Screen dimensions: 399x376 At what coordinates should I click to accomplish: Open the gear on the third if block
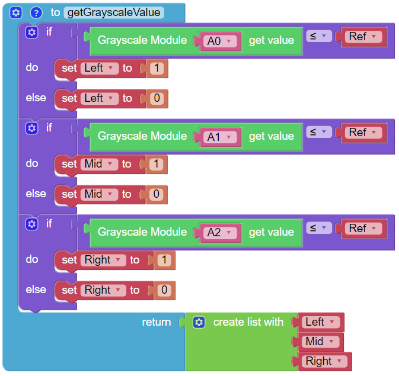(32, 224)
